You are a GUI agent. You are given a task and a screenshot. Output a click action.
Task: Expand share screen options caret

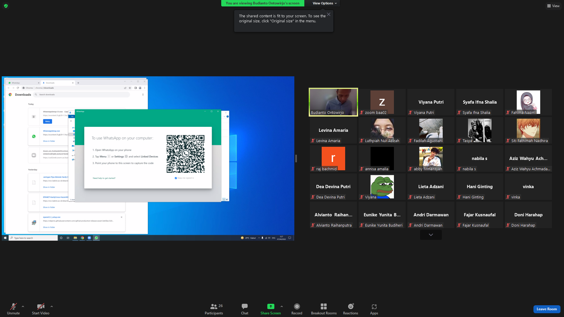pos(282,307)
